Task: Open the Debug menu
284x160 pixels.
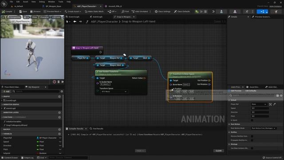Action: (42, 2)
